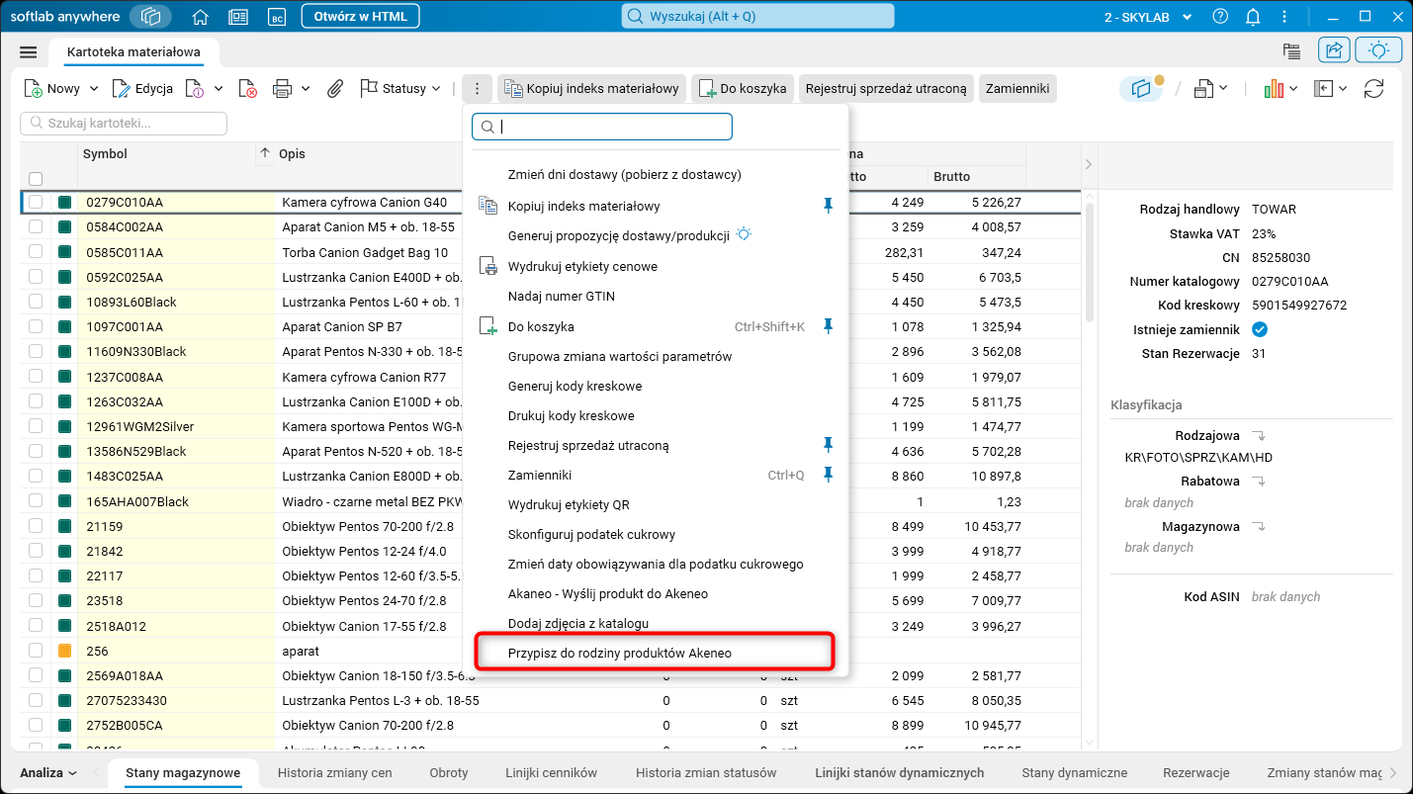Click the share export icon
Screen dimensions: 1413x794
click(x=1335, y=51)
